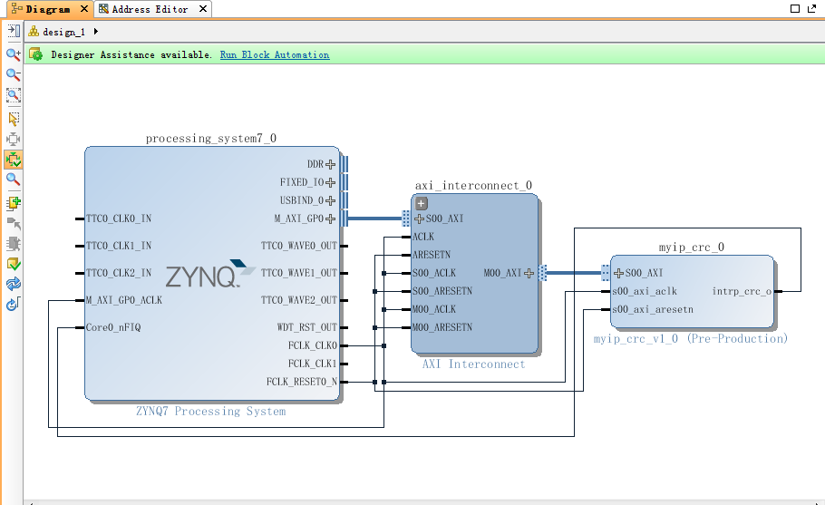Expand the interconnect S00_AXI interface plus
The width and height of the screenshot is (825, 505).
[x=420, y=219]
